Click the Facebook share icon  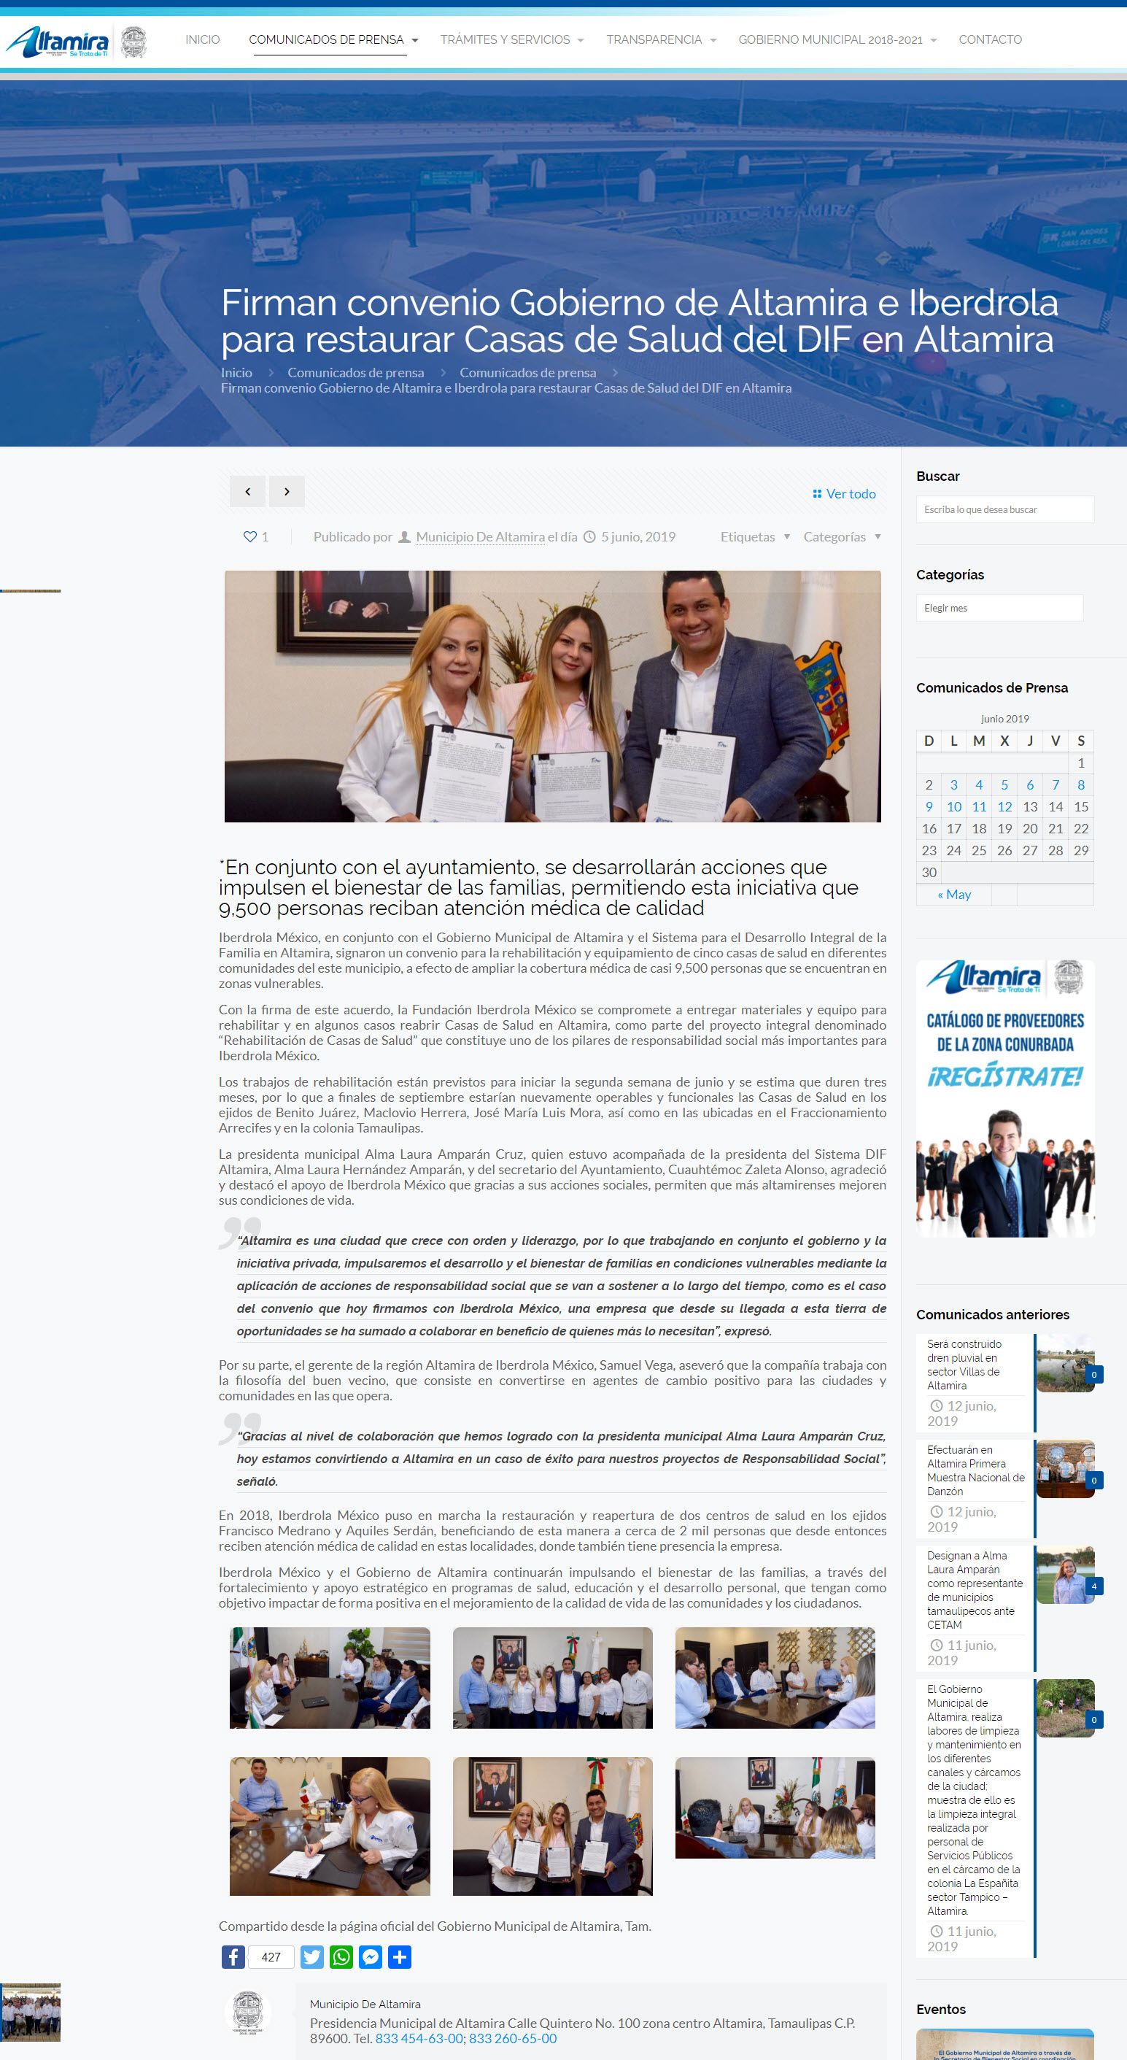(x=233, y=1956)
